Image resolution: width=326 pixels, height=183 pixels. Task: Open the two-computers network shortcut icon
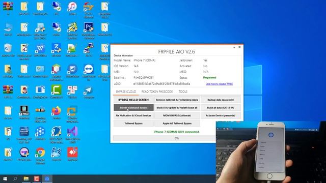(x=89, y=50)
